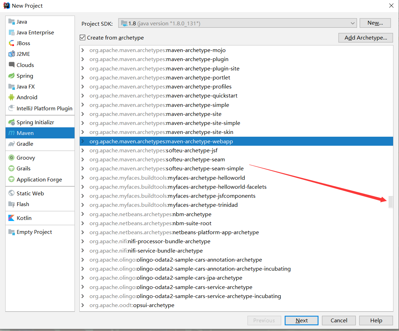Image resolution: width=399 pixels, height=331 pixels.
Task: Expand softeu-archetype-jsf entry
Action: [83, 151]
